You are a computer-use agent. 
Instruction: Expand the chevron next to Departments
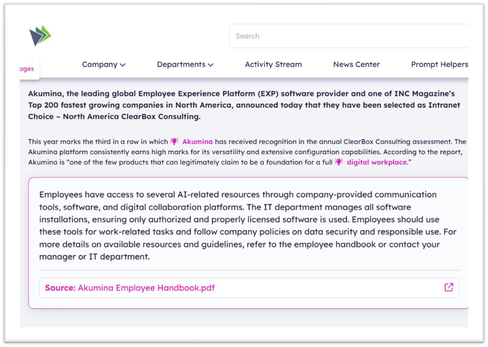pos(211,65)
